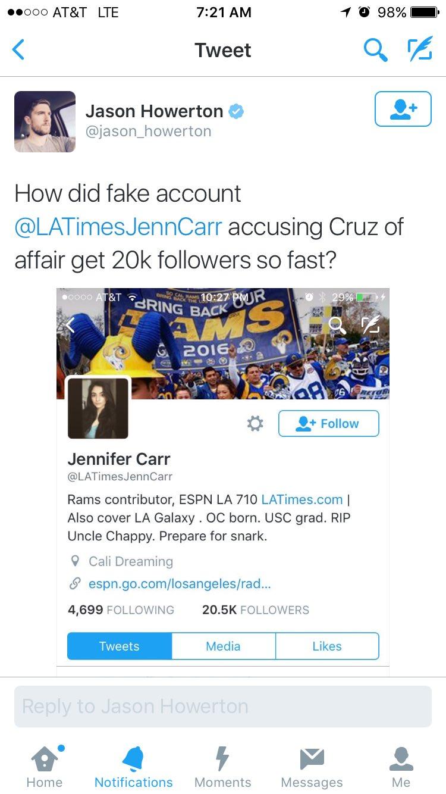446x794 pixels.
Task: Tap the back arrow icon
Action: coord(18,50)
